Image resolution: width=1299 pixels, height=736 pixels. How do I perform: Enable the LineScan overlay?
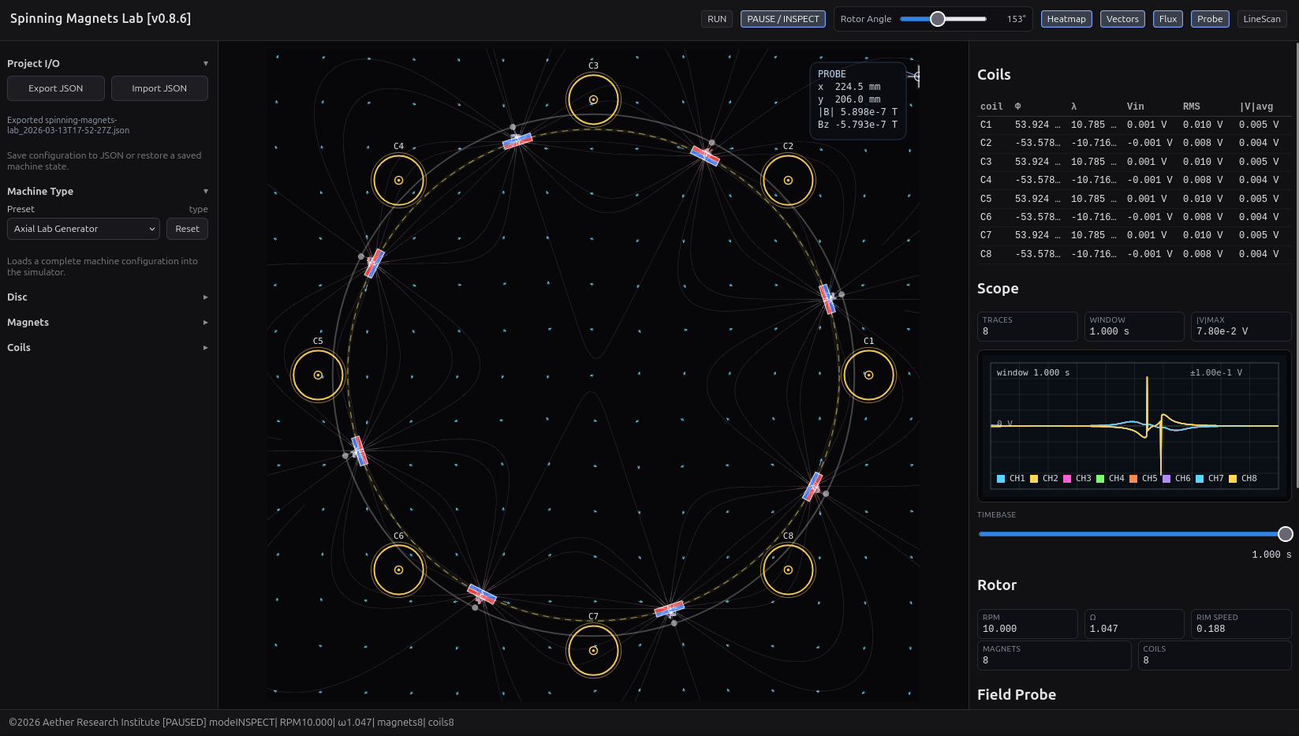click(x=1261, y=19)
